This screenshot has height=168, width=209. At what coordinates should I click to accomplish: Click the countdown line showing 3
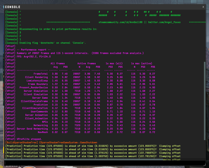(20, 33)
